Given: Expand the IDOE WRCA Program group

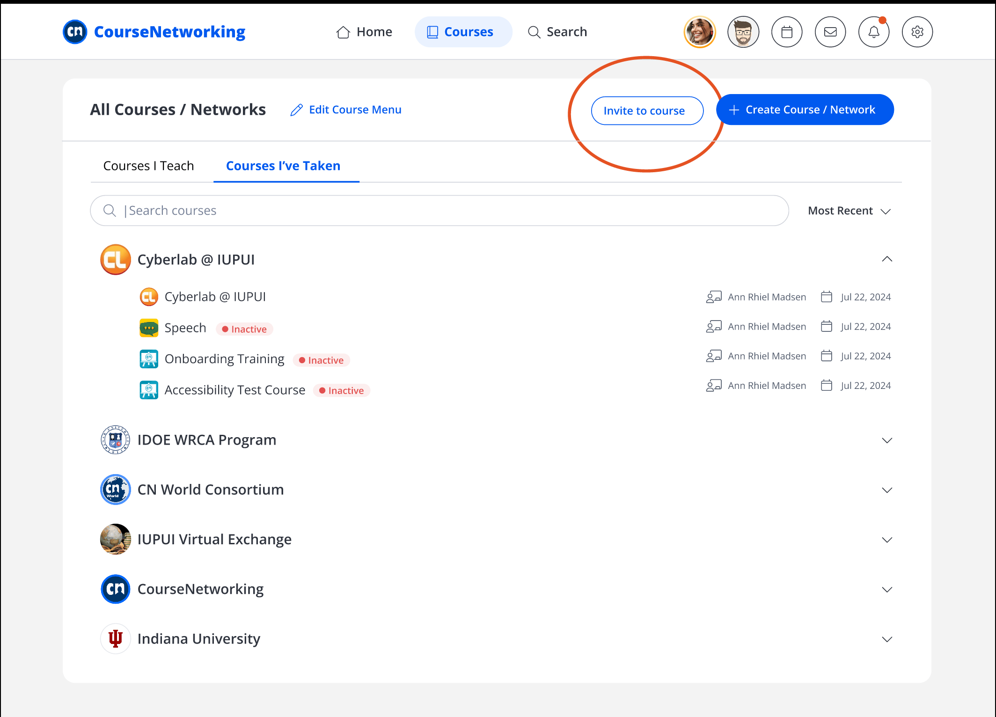Looking at the screenshot, I should [887, 440].
